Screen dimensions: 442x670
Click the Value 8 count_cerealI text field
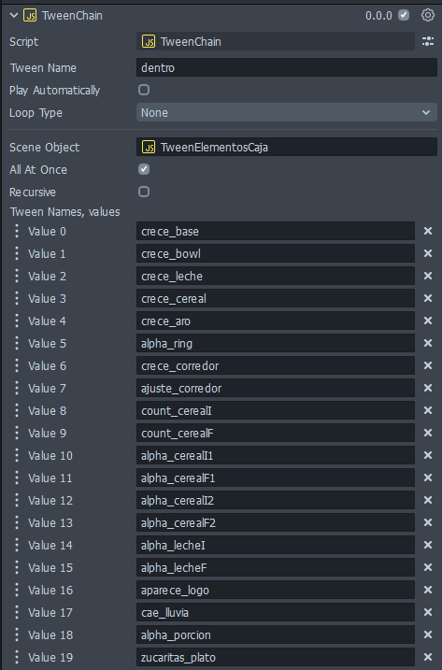click(276, 410)
